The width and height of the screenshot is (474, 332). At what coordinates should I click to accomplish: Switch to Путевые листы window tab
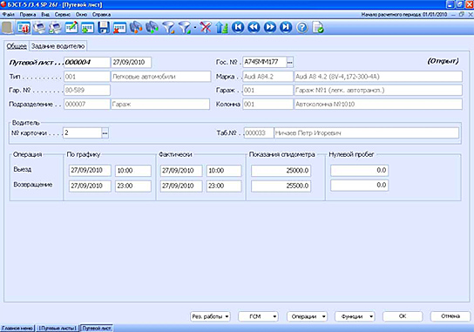coord(58,328)
